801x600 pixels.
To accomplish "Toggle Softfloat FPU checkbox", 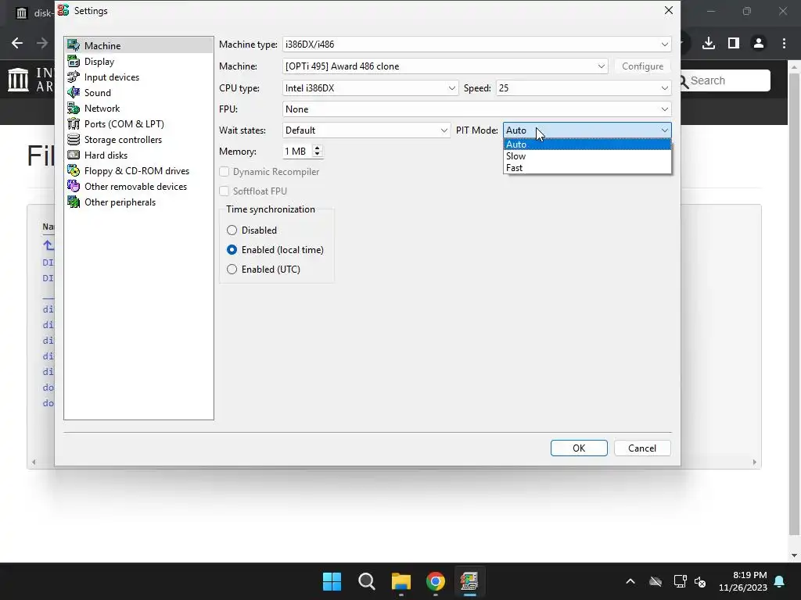I will (224, 191).
